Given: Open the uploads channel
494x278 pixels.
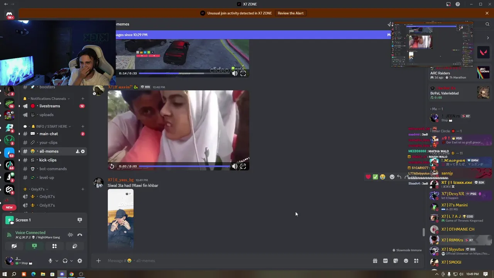Looking at the screenshot, I should coord(46,115).
